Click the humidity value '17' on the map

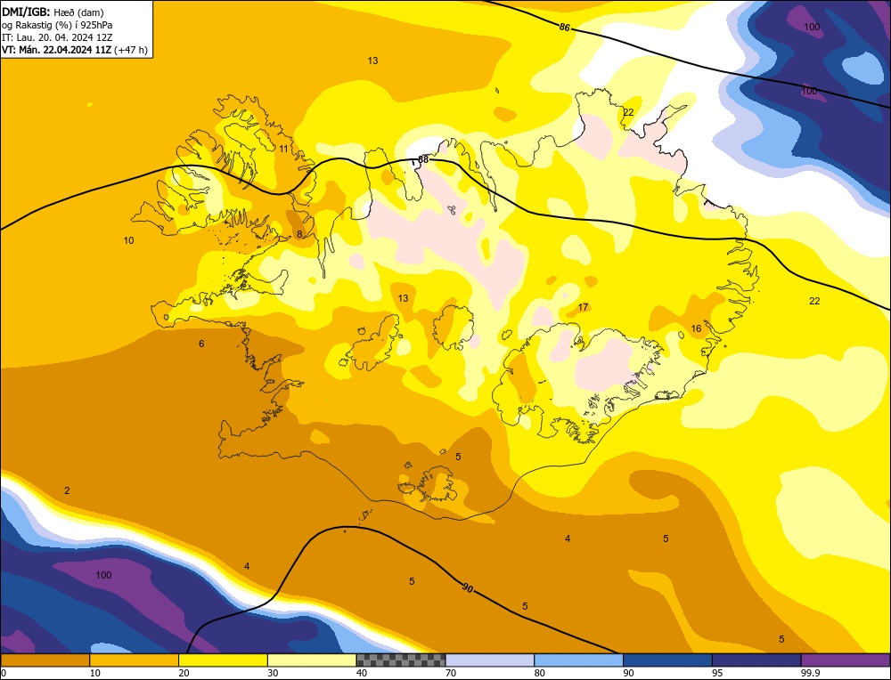583,307
